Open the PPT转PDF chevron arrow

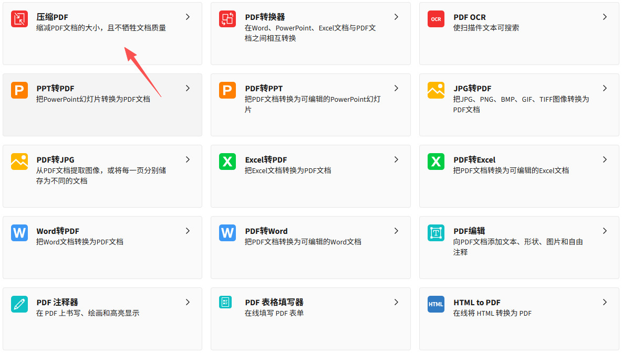[x=188, y=88]
